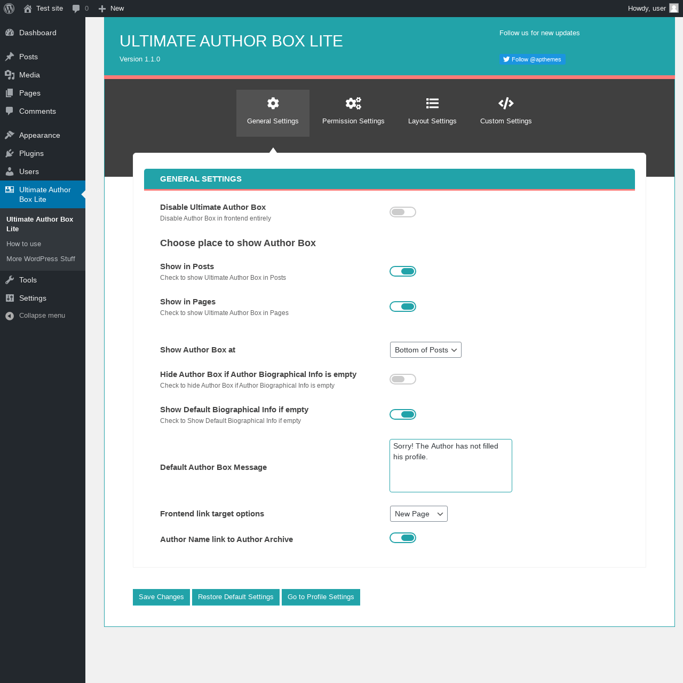
Task: Turn off the Show in Pages switch
Action: [x=403, y=307]
